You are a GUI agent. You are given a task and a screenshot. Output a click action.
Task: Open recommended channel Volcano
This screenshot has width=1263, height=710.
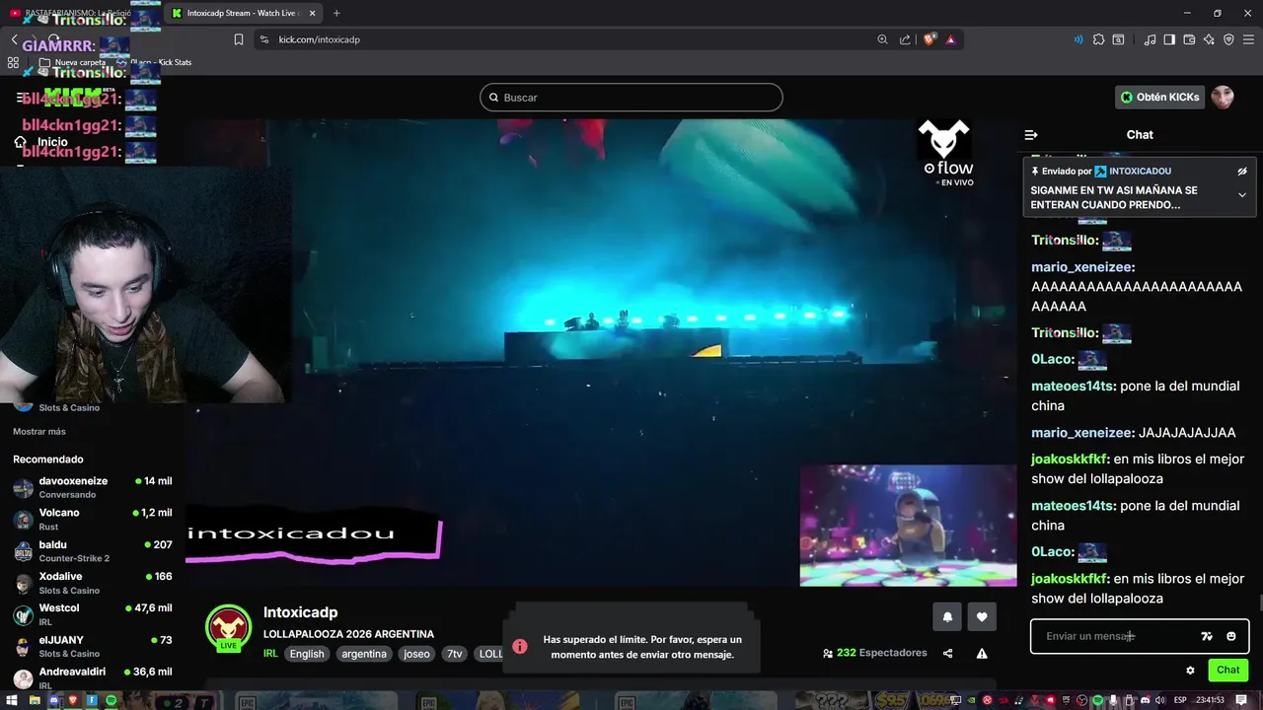(93, 519)
